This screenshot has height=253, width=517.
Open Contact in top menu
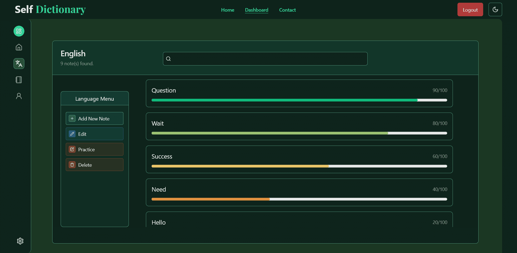click(x=287, y=10)
